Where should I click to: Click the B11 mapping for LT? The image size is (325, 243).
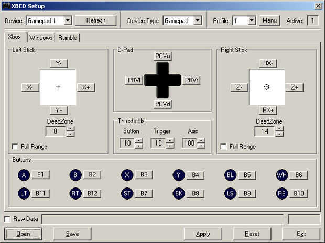click(x=40, y=193)
